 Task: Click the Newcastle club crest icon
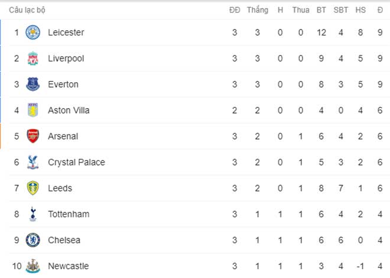(33, 266)
